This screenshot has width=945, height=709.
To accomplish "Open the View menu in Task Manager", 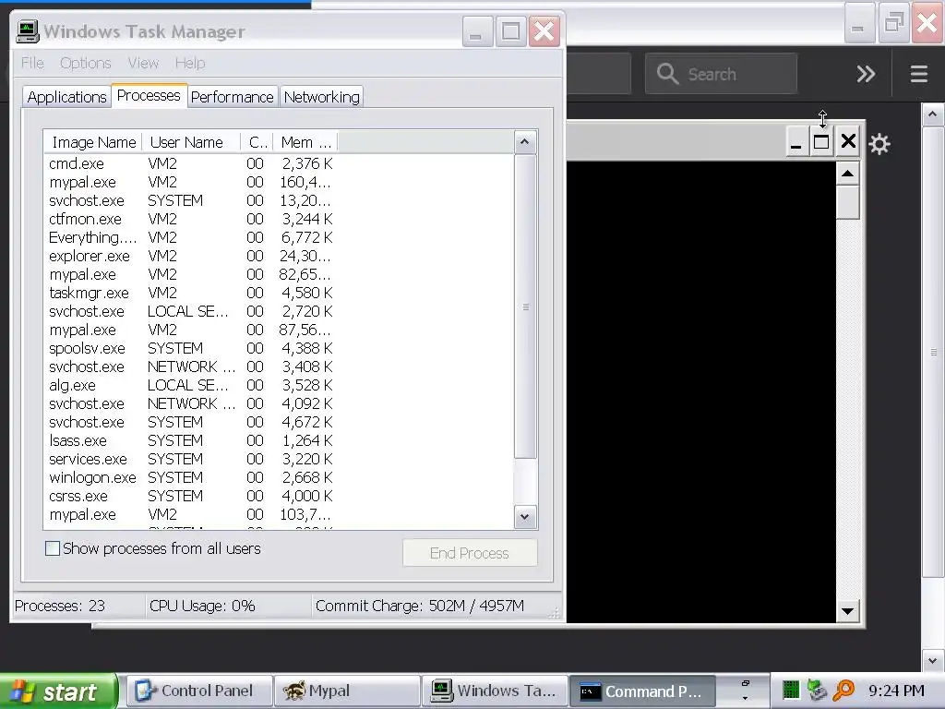I will [x=143, y=63].
